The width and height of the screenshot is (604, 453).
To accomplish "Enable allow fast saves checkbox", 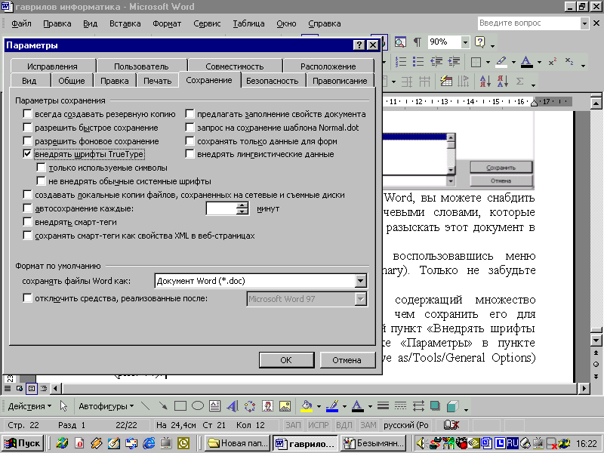I will click(x=27, y=128).
